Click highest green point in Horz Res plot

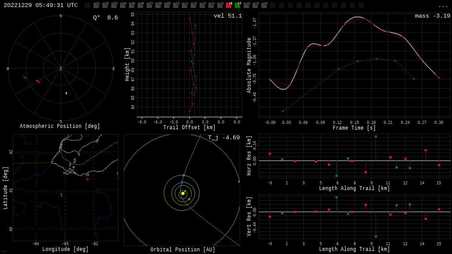coord(376,137)
